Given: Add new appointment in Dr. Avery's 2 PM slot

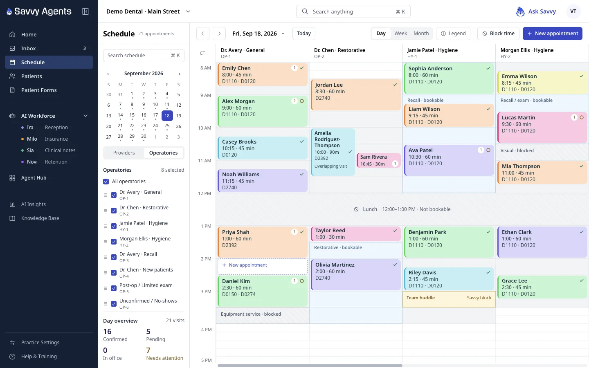Looking at the screenshot, I should click(x=263, y=266).
